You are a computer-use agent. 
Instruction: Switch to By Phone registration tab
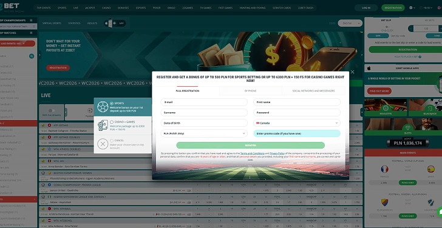click(250, 91)
